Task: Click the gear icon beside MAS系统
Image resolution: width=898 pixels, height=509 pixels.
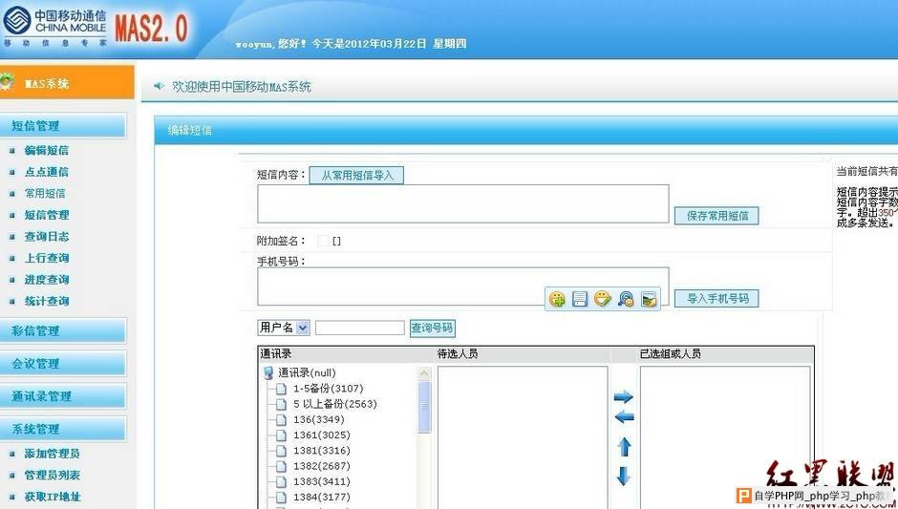Action: point(6,82)
